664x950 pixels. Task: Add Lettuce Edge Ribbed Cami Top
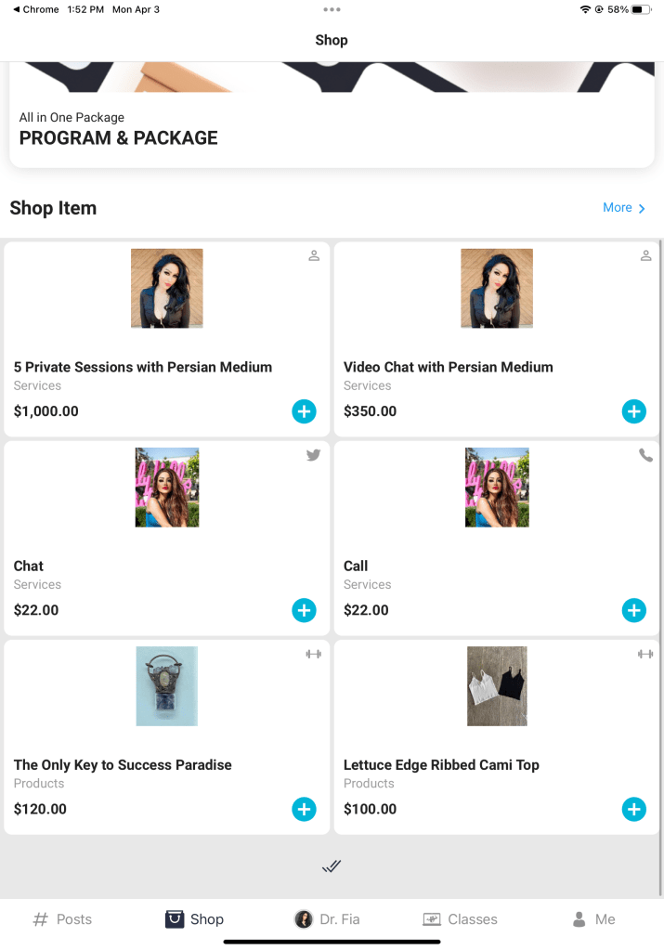[633, 809]
